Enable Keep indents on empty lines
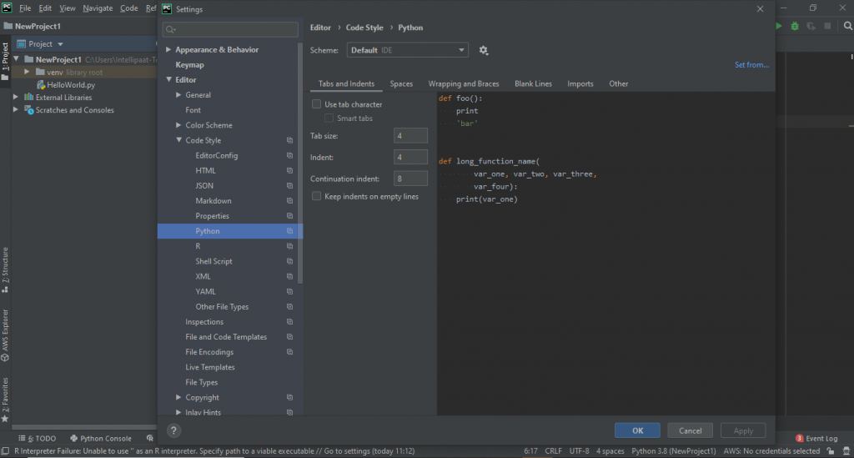854x458 pixels. tap(316, 196)
